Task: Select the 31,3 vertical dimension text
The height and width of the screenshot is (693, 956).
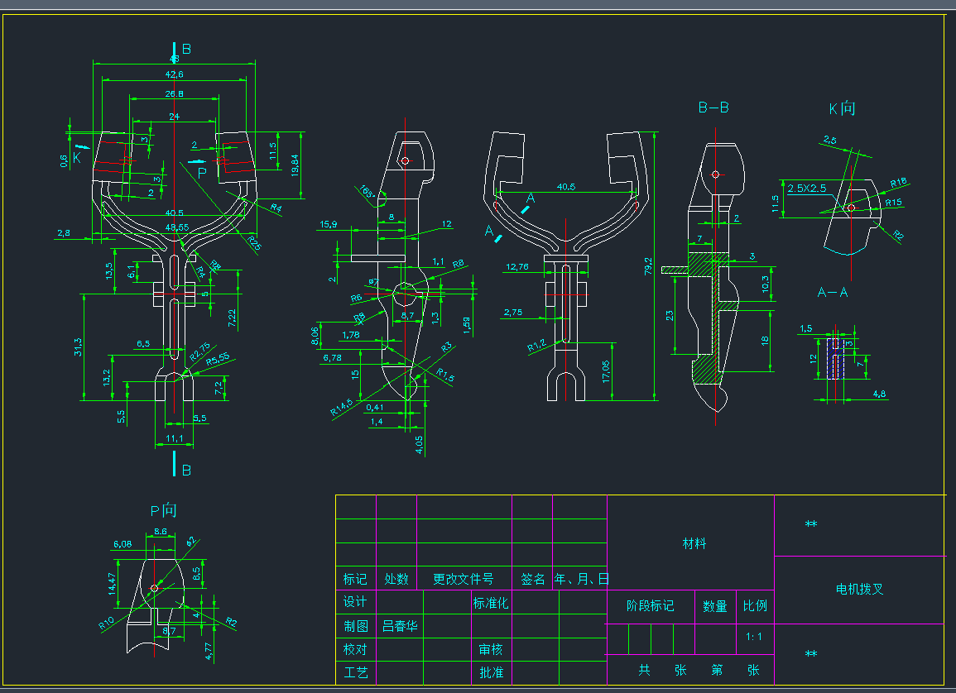Action: pos(78,346)
